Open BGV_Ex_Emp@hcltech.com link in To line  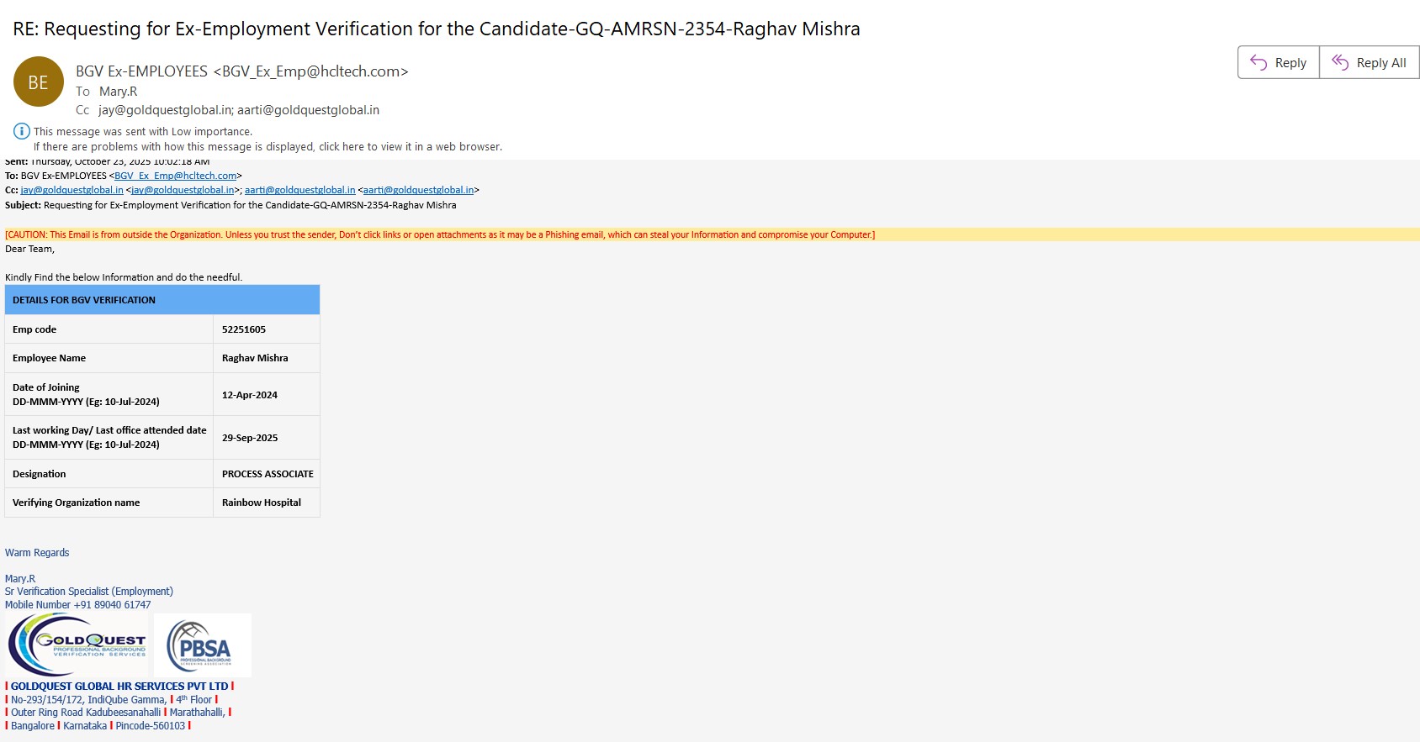pos(175,176)
